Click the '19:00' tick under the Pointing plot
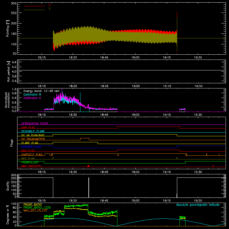229x229 pixels. click(x=135, y=58)
